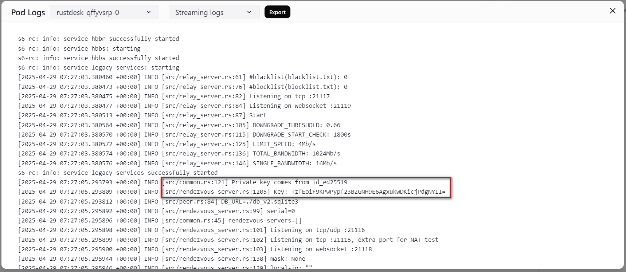Click the Pod Logs title
The width and height of the screenshot is (626, 272).
pyautogui.click(x=28, y=12)
